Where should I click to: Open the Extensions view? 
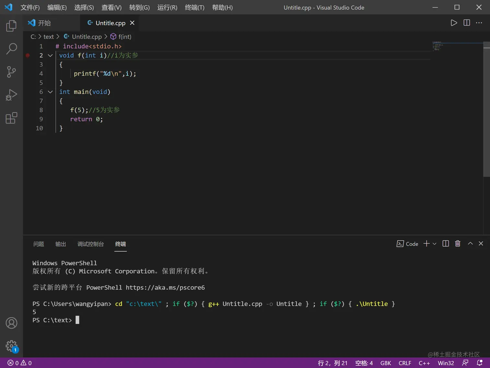click(x=11, y=118)
